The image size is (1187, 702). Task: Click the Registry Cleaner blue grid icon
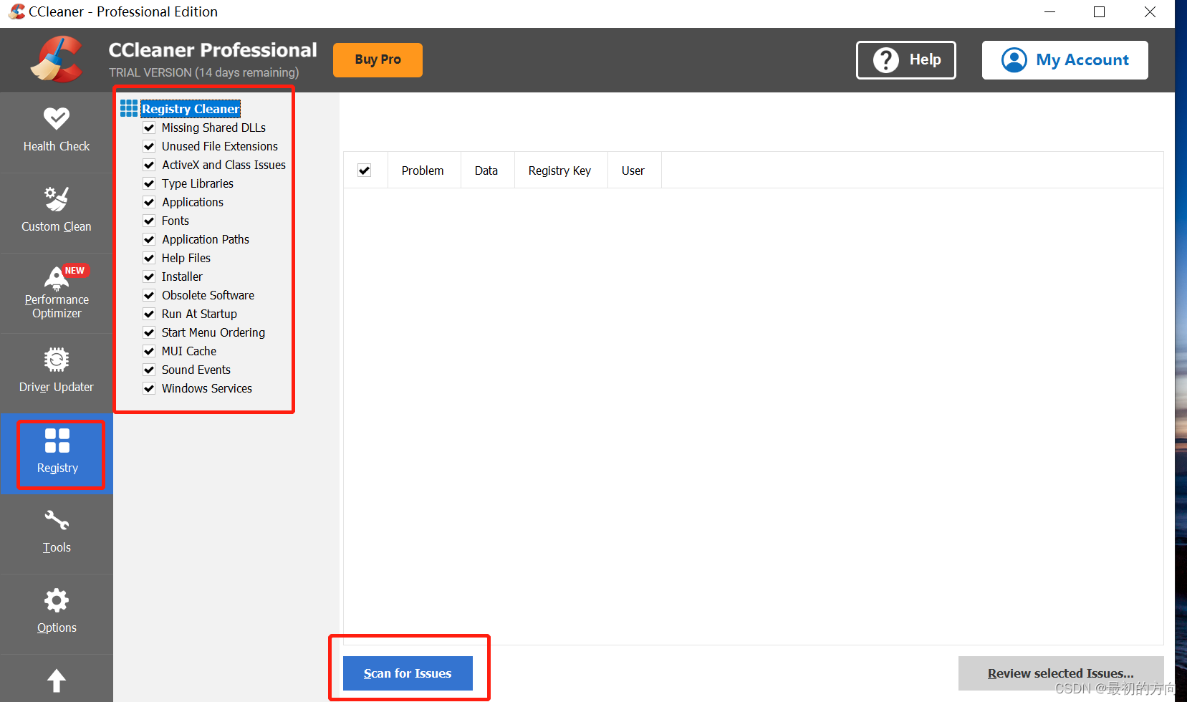pos(129,108)
